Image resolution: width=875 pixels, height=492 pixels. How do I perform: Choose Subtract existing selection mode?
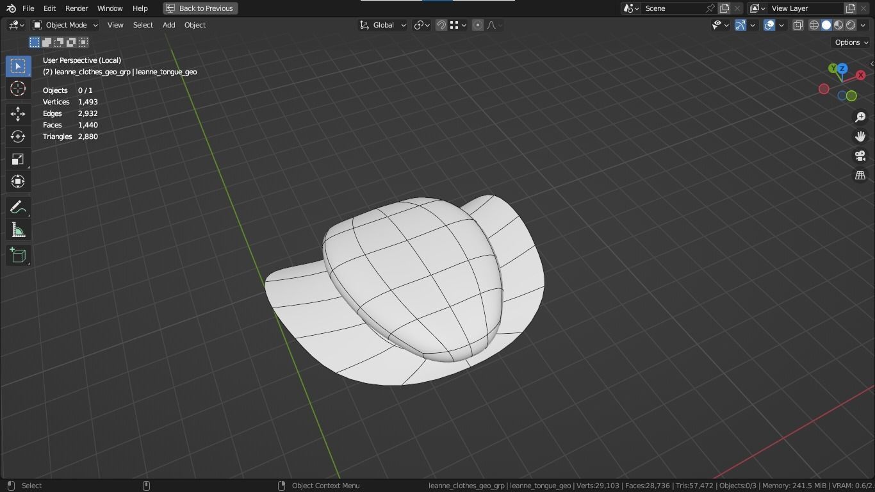(59, 42)
